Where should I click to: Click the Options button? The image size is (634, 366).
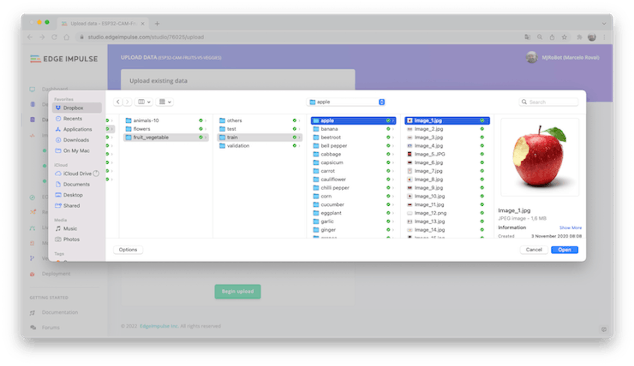tap(128, 250)
